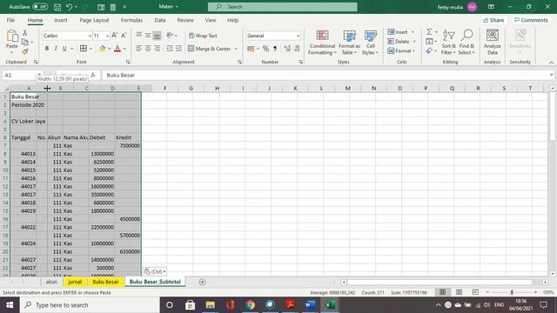Open the File menu
Viewport: 557px width, 313px height.
click(10, 20)
